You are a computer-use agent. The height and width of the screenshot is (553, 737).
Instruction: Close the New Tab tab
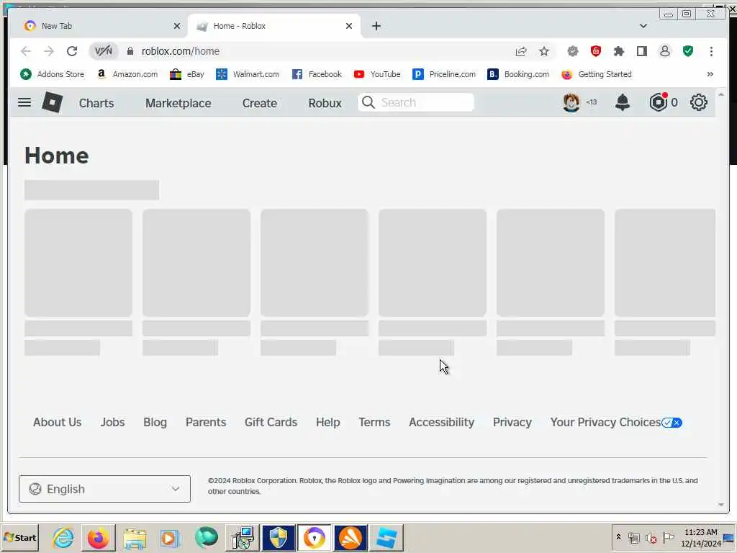pos(177,26)
